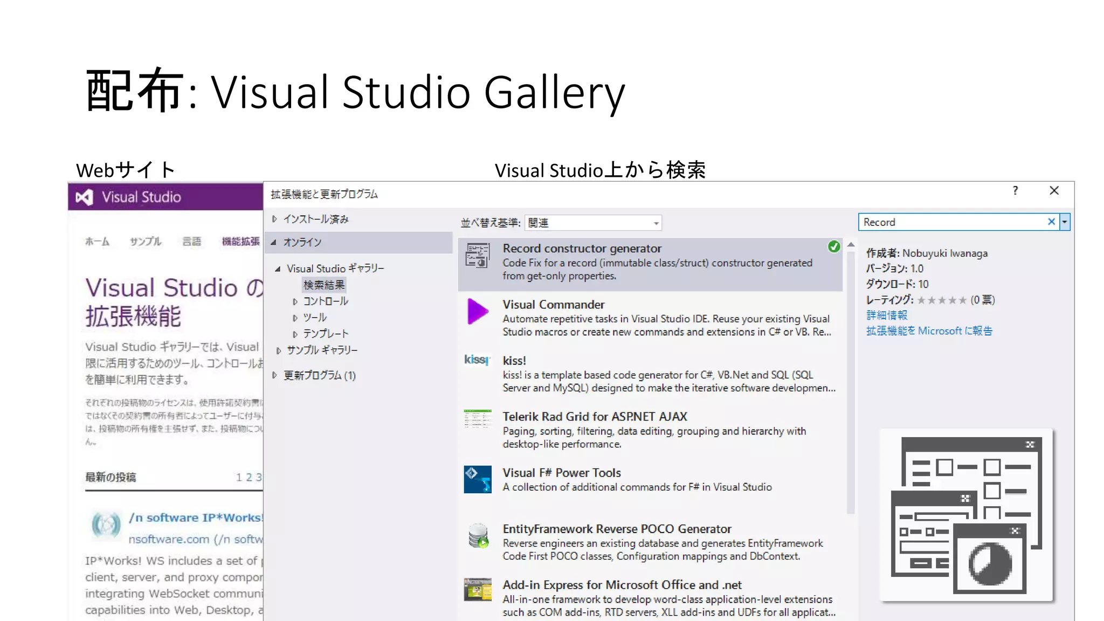The height and width of the screenshot is (621, 1104).
Task: Select the Visual F# Power Tools title
Action: click(x=562, y=473)
